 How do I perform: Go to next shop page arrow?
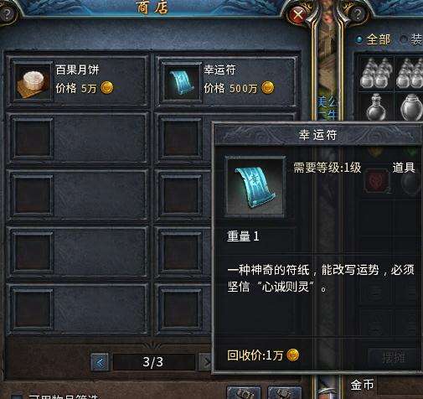205,362
